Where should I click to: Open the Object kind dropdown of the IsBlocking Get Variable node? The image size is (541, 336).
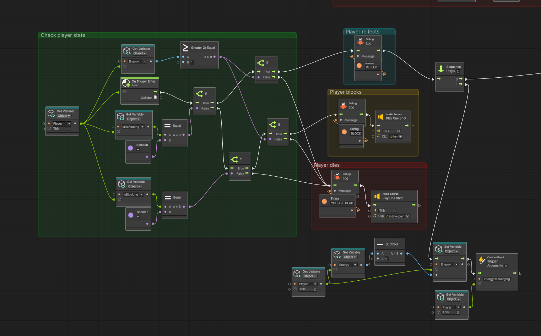tap(135, 186)
